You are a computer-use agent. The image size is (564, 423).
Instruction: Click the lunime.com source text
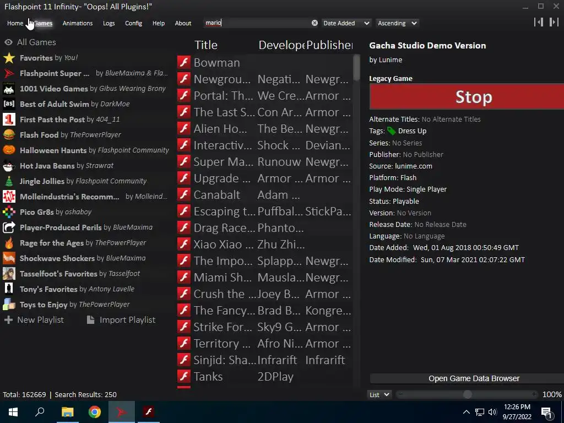pyautogui.click(x=414, y=166)
